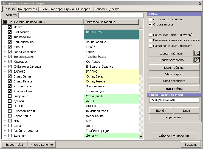Click the Заголовок в таблице column header

click(111, 22)
